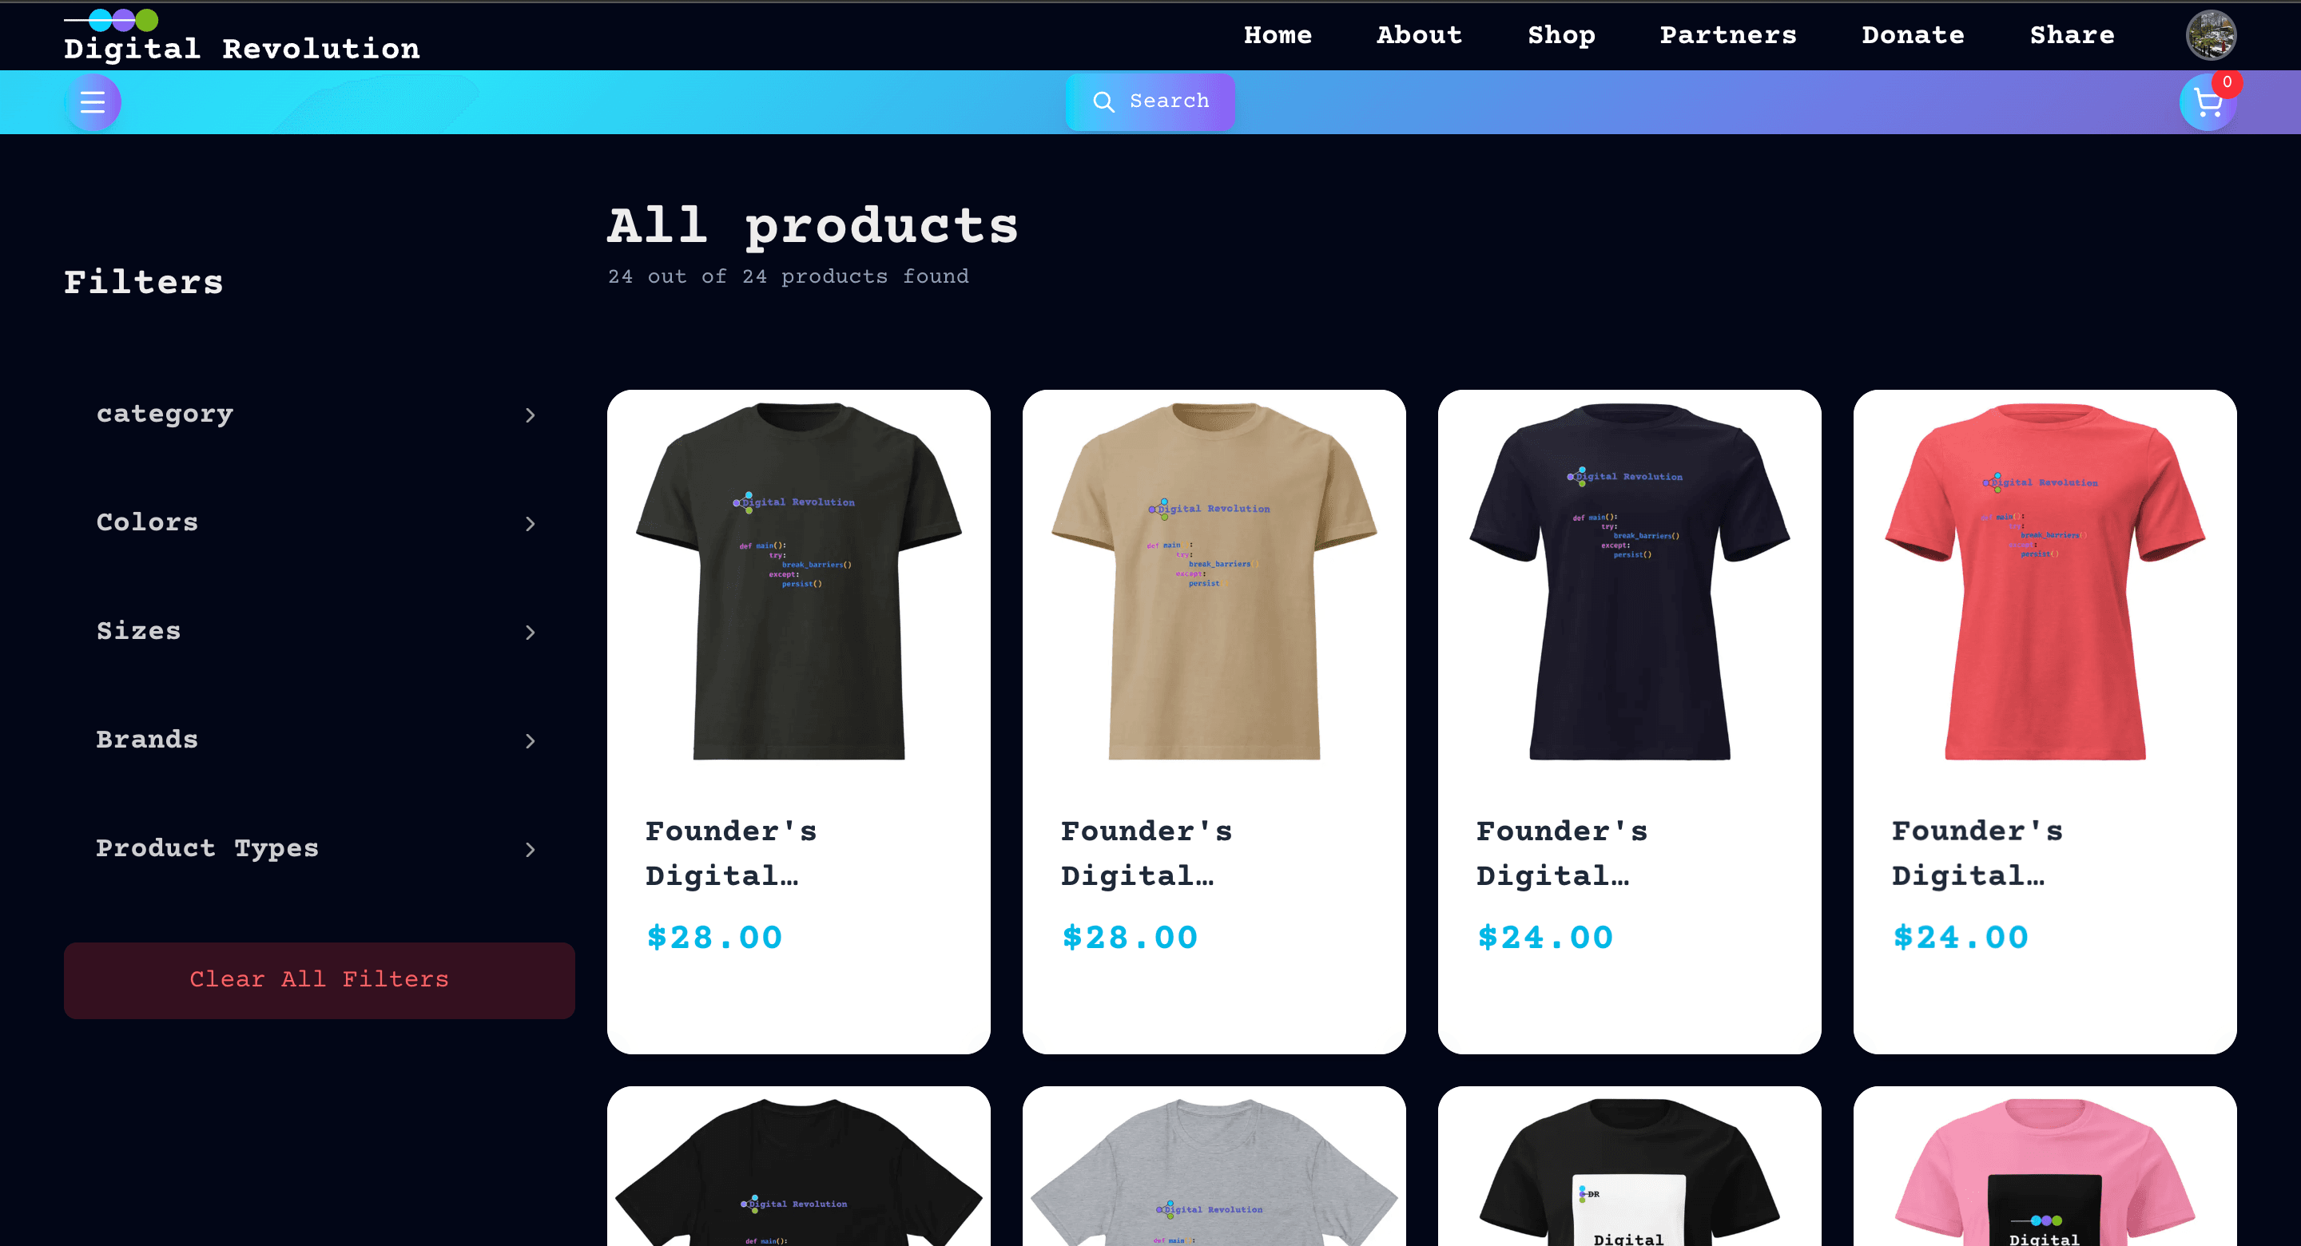
Task: Open the shopping cart icon
Action: [x=2208, y=103]
